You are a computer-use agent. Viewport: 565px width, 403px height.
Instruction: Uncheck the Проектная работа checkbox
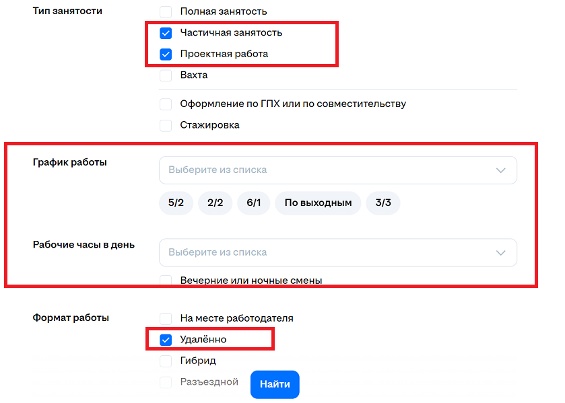point(166,54)
